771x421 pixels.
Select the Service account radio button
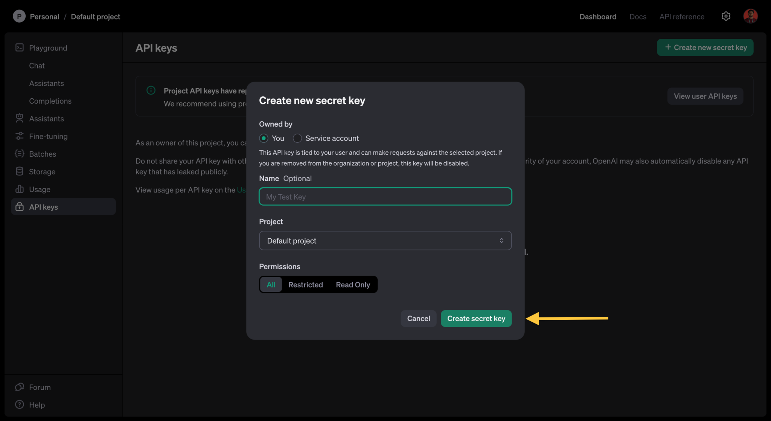[x=297, y=138]
